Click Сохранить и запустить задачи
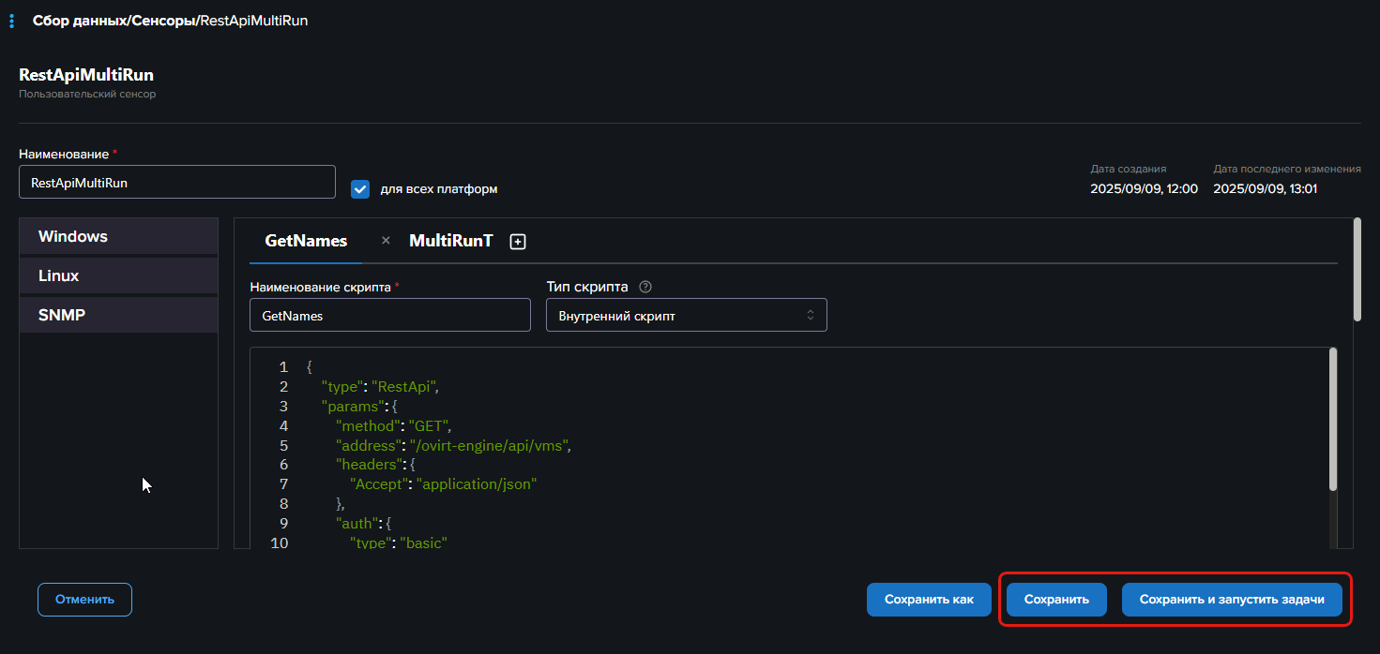The width and height of the screenshot is (1380, 654). point(1231,600)
